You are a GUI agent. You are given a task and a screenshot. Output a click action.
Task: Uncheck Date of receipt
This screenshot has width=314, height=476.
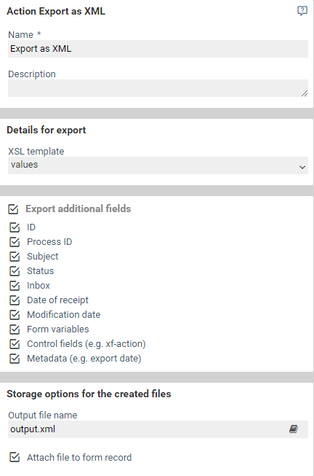point(15,300)
